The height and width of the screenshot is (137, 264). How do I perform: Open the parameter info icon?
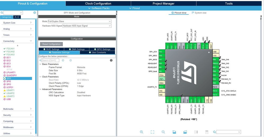pos(111,60)
